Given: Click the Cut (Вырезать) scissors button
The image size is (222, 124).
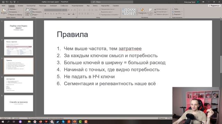Looking at the screenshot, I should [x=11, y=9].
